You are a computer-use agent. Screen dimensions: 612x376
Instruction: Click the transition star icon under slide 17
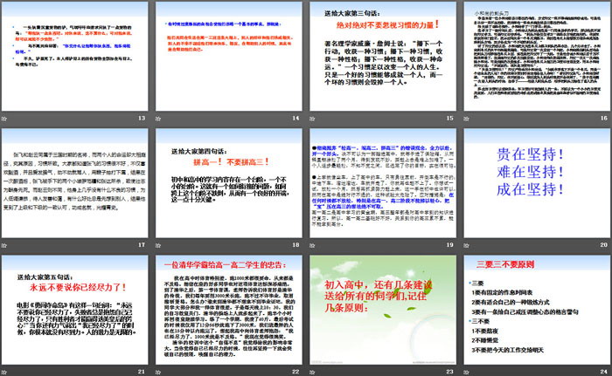(x=4, y=245)
